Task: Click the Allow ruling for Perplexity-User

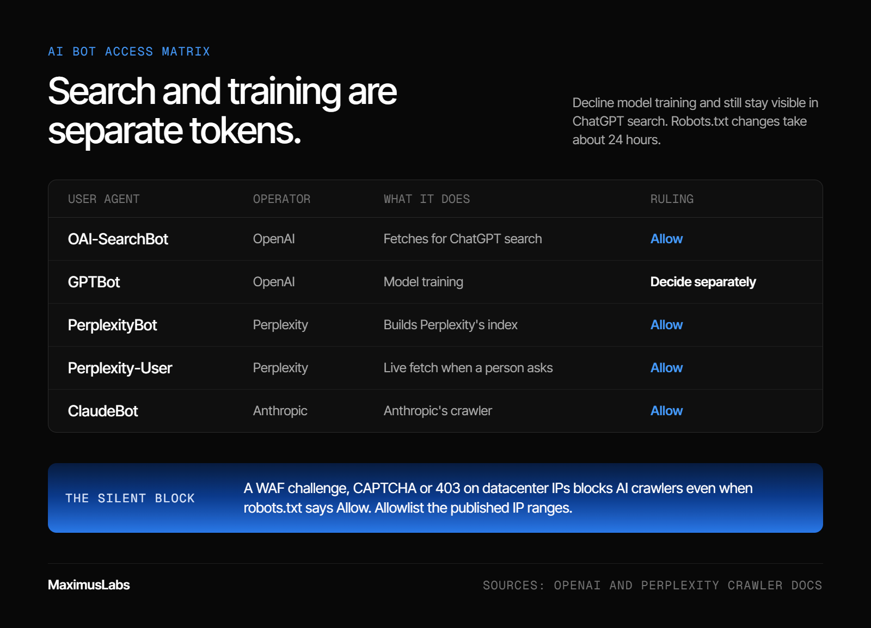Action: pos(666,368)
